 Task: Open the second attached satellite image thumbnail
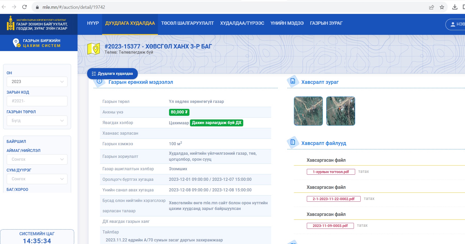click(x=341, y=111)
